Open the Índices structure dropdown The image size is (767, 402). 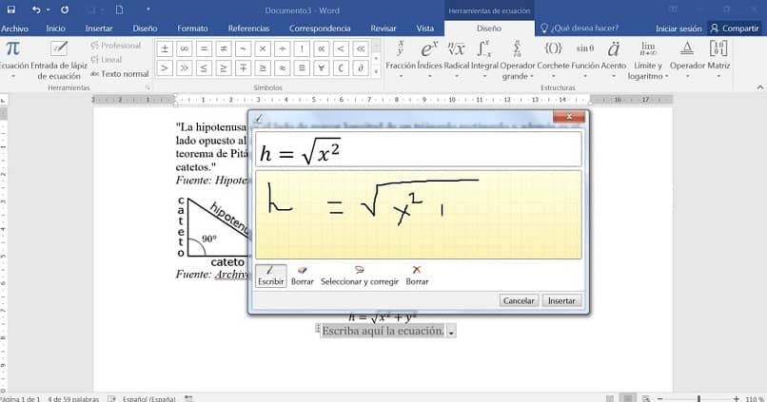tap(429, 60)
